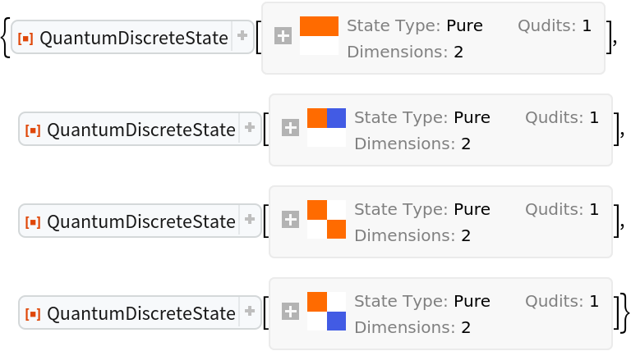Click the second QuantumDiscreteState resource function icon
631x351 pixels.
click(33, 130)
